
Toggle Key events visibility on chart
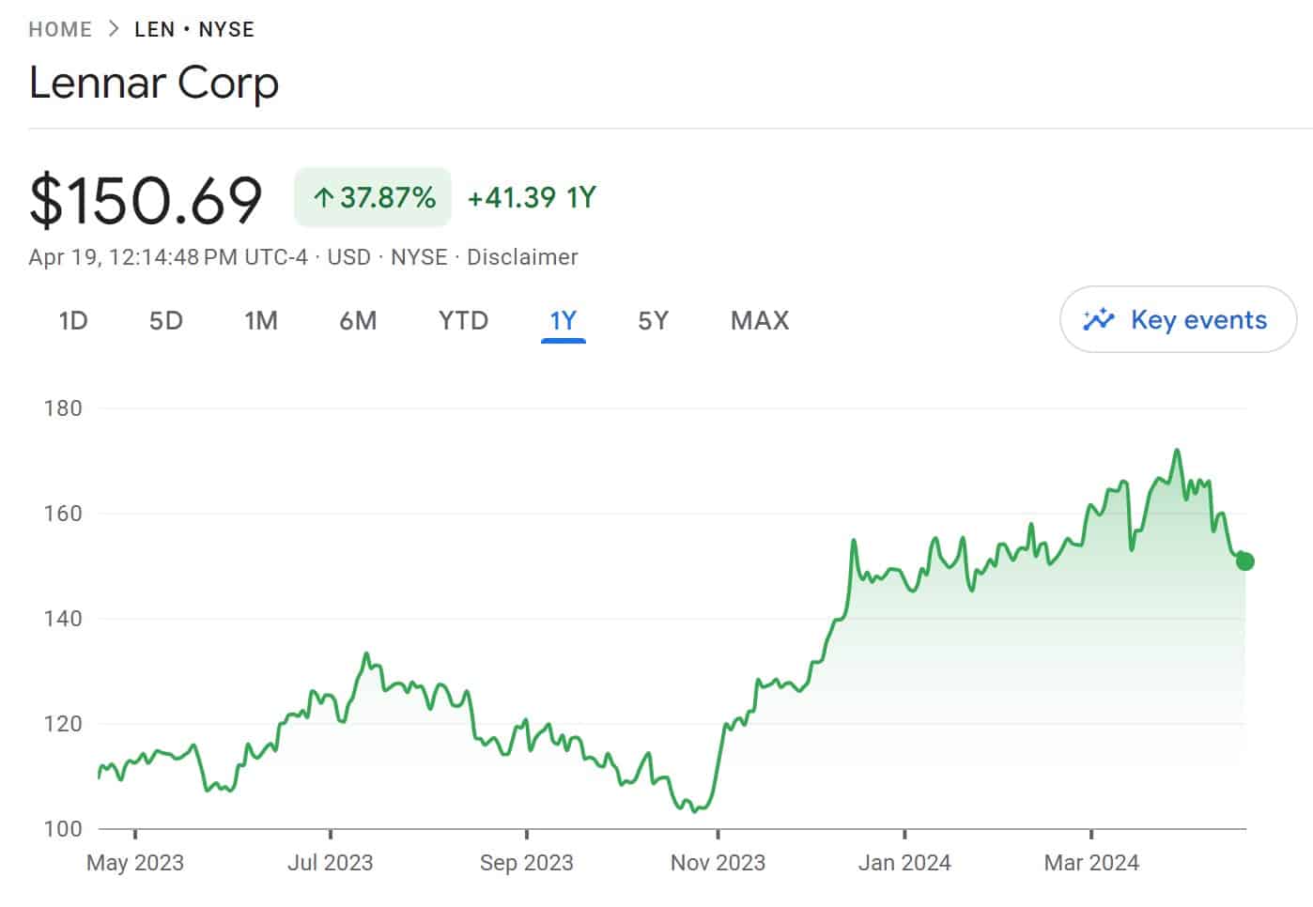click(1177, 319)
